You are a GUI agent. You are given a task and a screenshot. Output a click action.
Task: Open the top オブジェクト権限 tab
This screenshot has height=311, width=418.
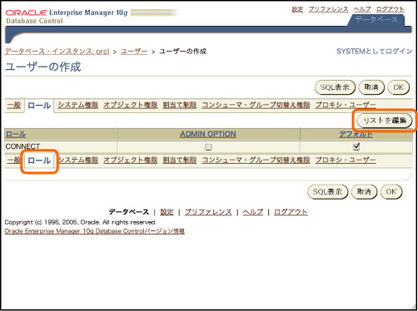(131, 105)
